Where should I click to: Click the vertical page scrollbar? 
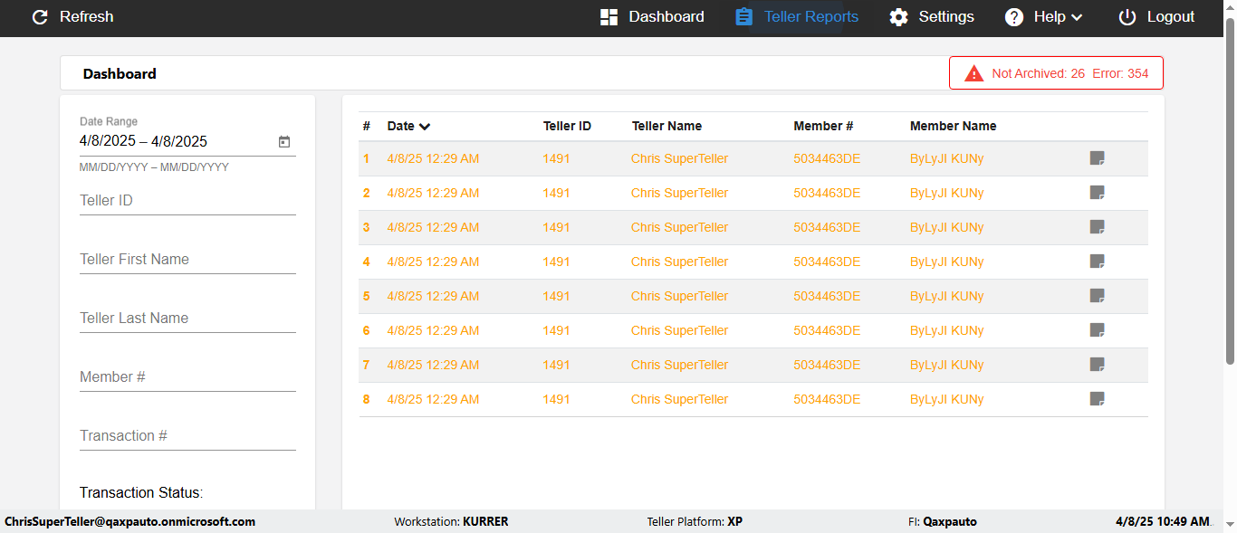(1230, 190)
